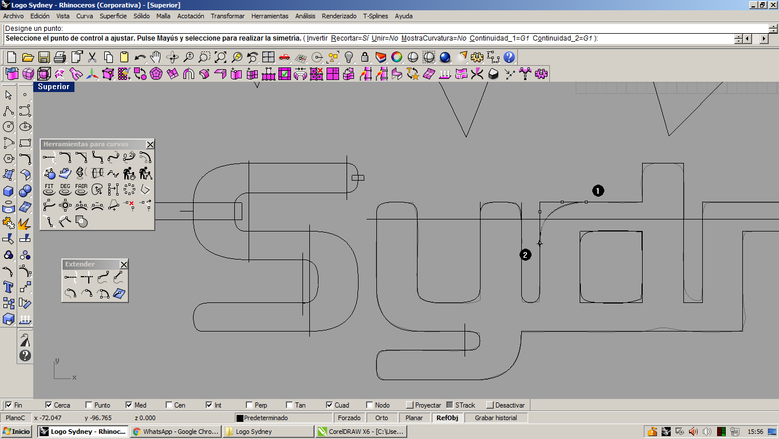Toggle the Forzado grid snap pane

click(x=349, y=418)
